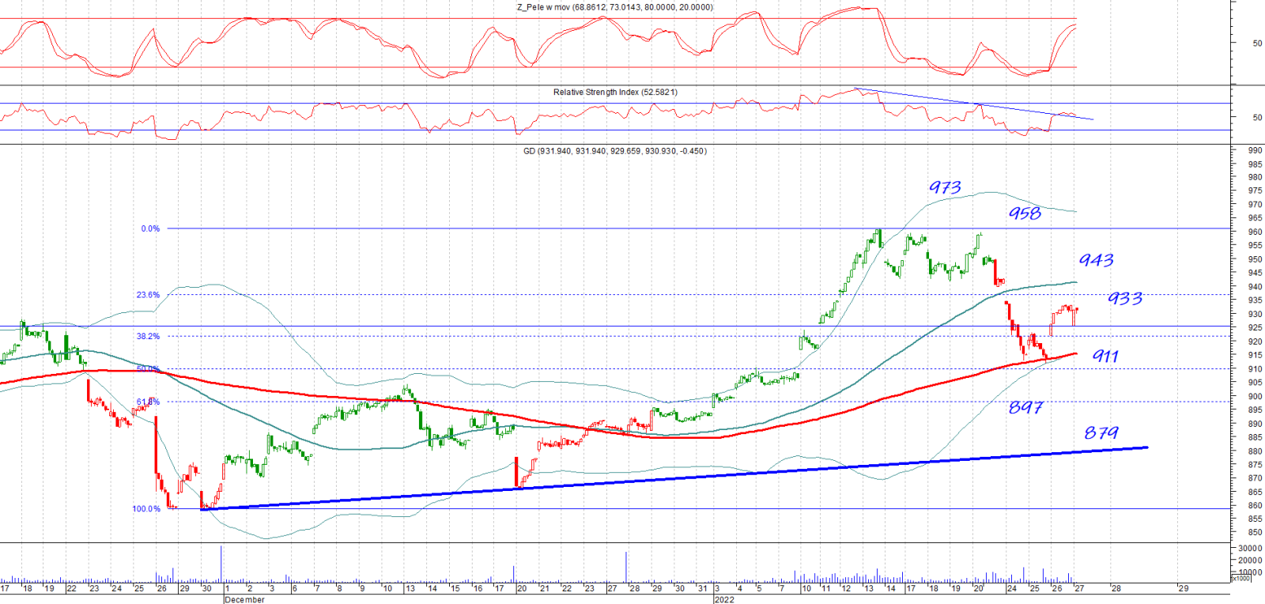The image size is (1265, 604).
Task: Click 990 on the price axis
Action: (x=1255, y=150)
